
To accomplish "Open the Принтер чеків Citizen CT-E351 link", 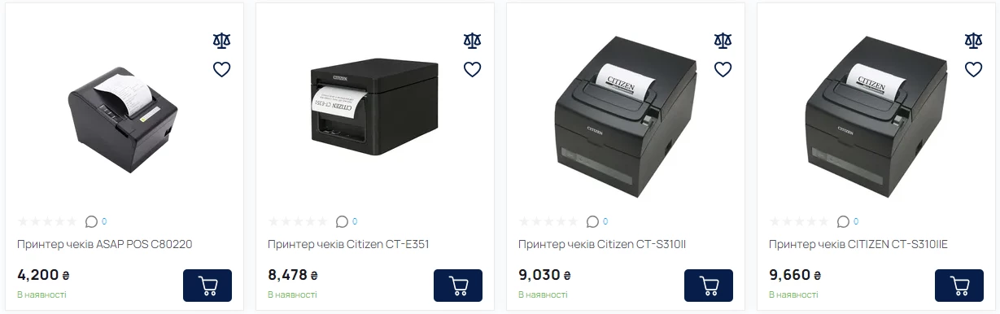I will [348, 244].
